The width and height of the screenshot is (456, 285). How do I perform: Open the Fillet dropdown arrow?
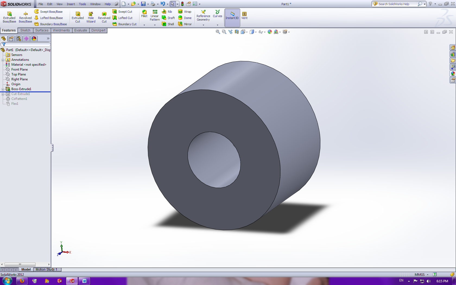pos(144,25)
